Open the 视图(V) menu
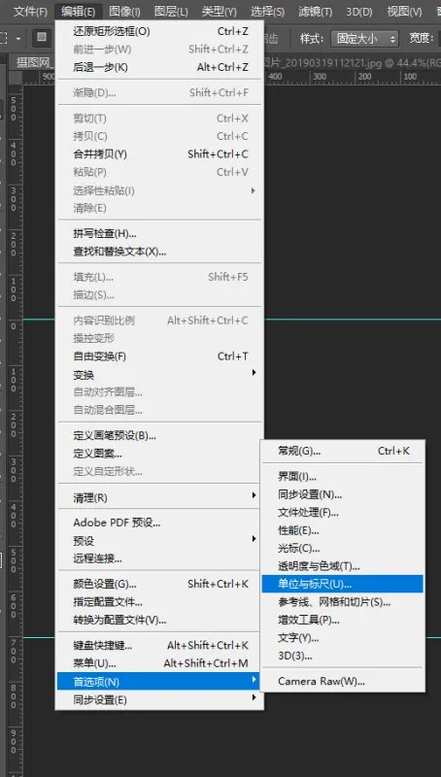The height and width of the screenshot is (777, 441). 404,12
